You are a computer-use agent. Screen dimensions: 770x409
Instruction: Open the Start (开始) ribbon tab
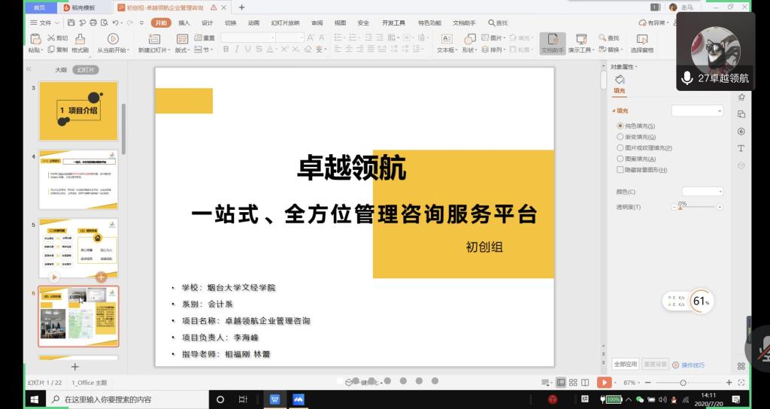[x=161, y=23]
